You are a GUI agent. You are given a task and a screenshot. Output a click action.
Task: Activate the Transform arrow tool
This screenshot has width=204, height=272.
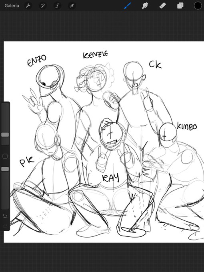tap(72, 6)
